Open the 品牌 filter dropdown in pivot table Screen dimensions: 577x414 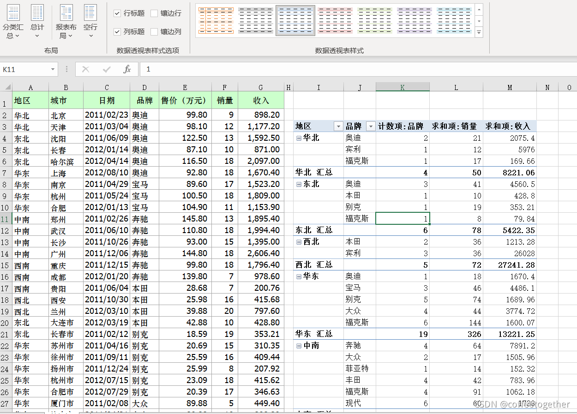tap(371, 126)
